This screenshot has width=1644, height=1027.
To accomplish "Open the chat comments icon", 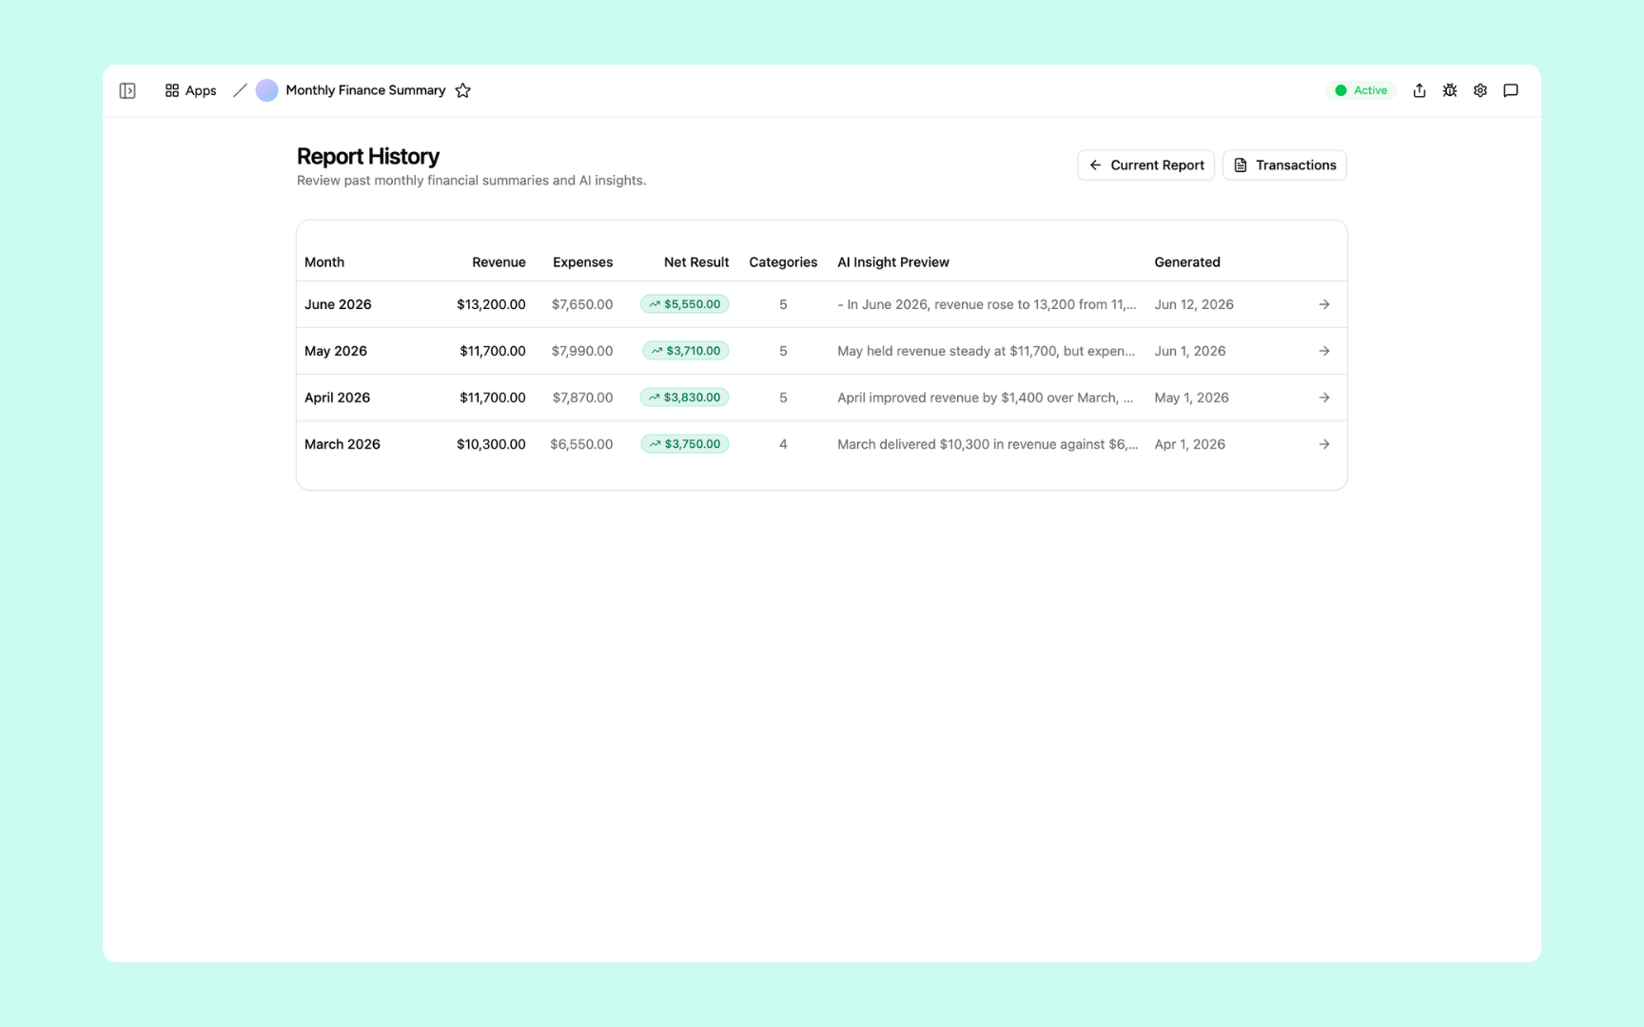I will (1511, 90).
